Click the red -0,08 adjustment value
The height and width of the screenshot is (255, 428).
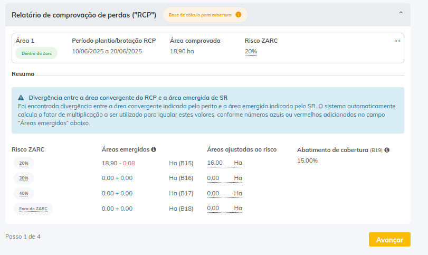point(126,164)
